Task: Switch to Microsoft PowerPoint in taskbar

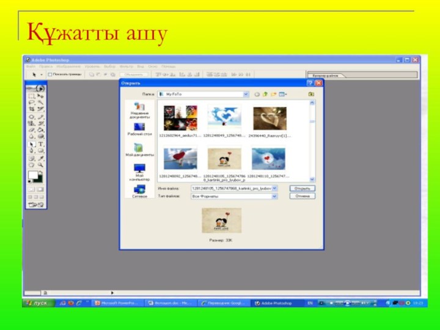Action: click(116, 303)
